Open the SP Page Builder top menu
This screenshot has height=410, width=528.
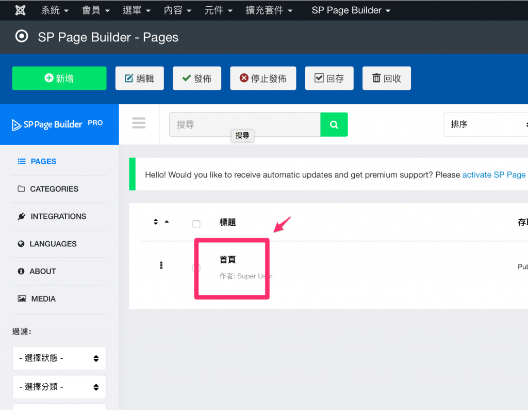point(351,10)
